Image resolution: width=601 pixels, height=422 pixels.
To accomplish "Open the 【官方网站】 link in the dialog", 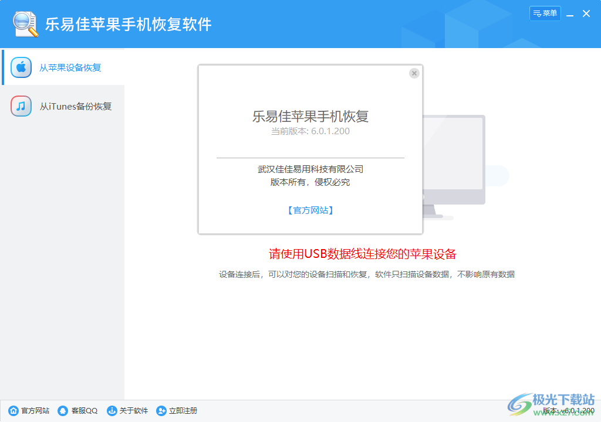I will coord(310,210).
